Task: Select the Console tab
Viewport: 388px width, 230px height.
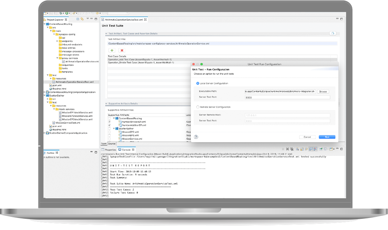Action: [126, 150]
